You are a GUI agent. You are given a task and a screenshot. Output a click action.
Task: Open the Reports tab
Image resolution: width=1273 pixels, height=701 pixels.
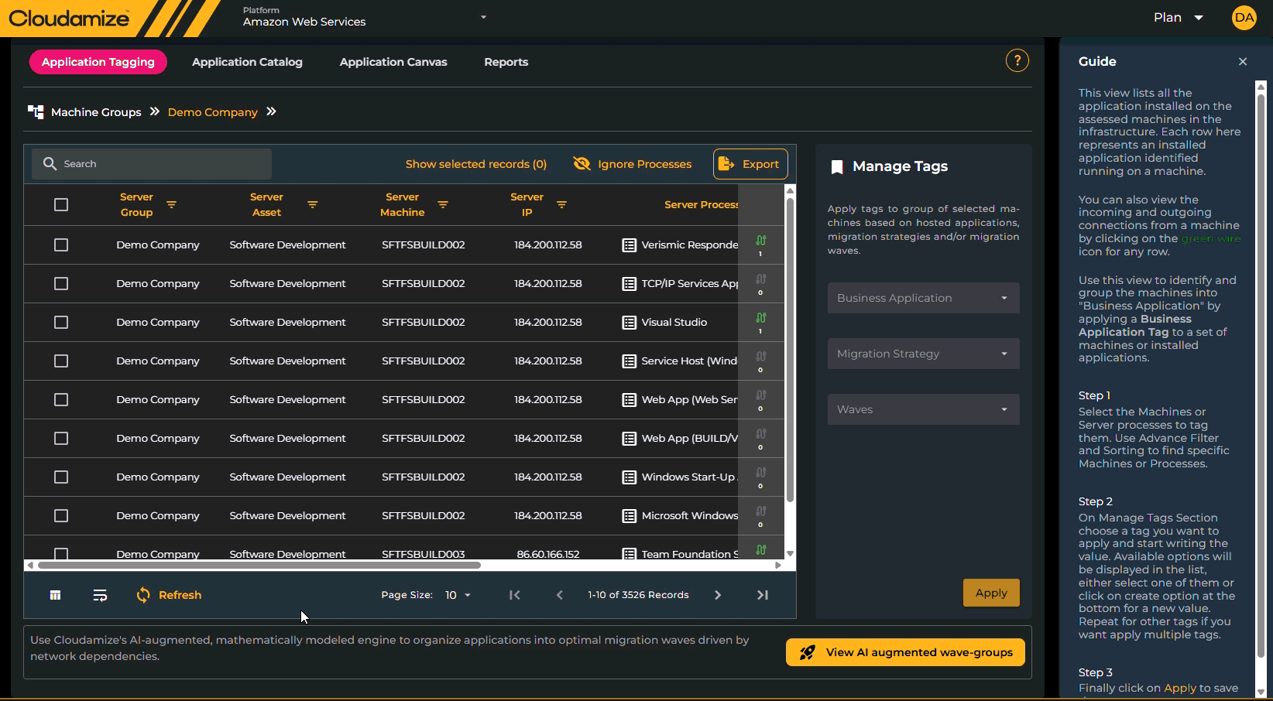pos(506,62)
